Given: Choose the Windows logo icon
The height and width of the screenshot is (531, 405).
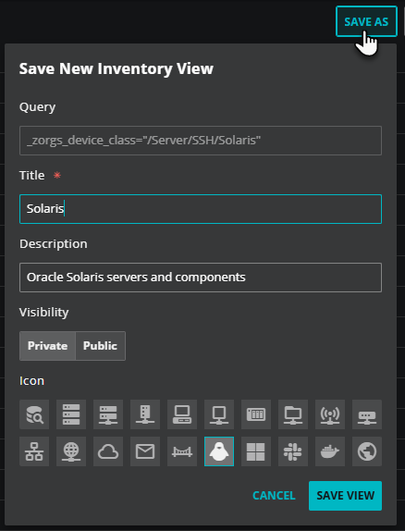Looking at the screenshot, I should point(256,451).
